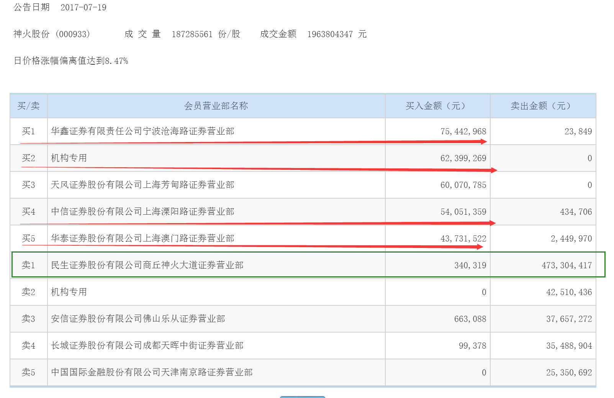
Task: Click the 买入金额（元） column header
Action: tap(437, 106)
